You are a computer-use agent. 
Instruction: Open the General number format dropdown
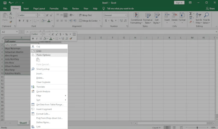point(126,15)
